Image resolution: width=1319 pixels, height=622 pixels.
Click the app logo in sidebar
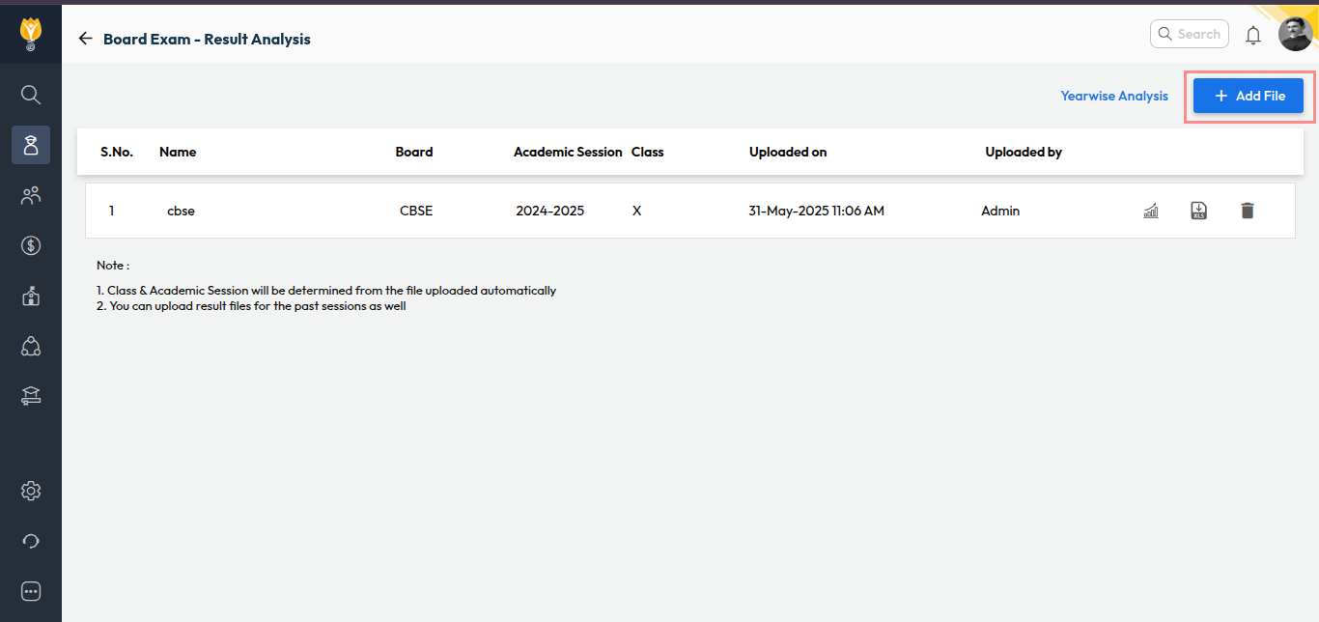(31, 34)
